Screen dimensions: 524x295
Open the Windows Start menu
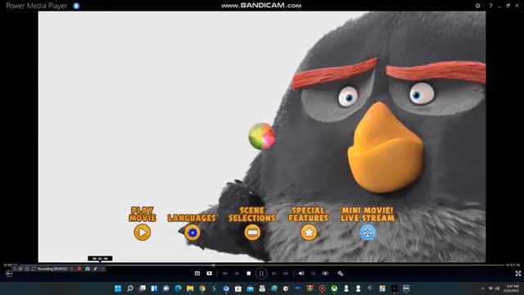118,288
